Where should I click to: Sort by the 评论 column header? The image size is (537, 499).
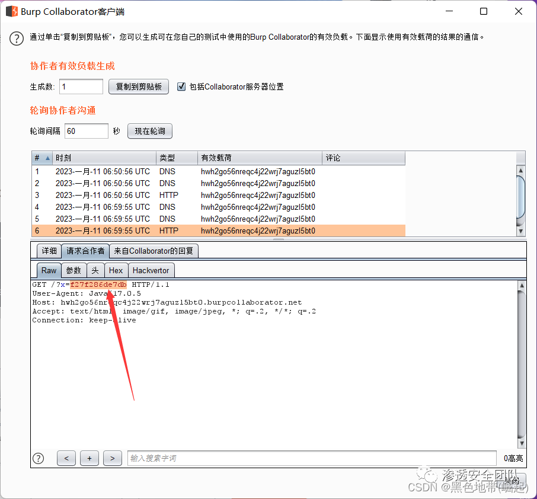point(364,158)
